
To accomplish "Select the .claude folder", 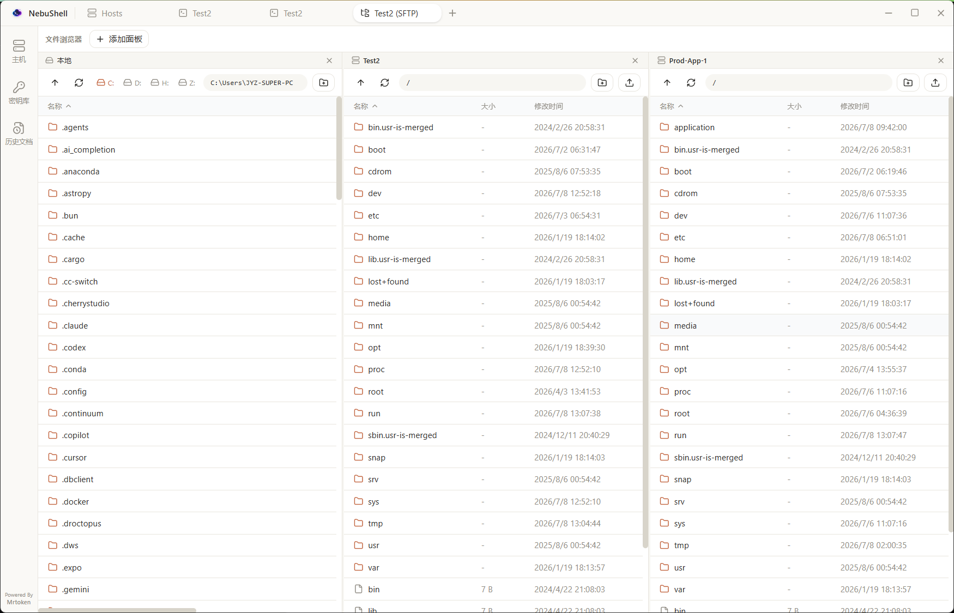I will [188, 325].
